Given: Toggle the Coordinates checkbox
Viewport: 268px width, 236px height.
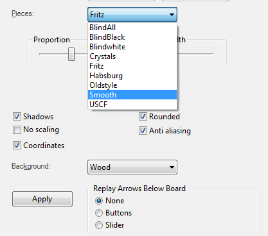Looking at the screenshot, I should click(x=17, y=146).
